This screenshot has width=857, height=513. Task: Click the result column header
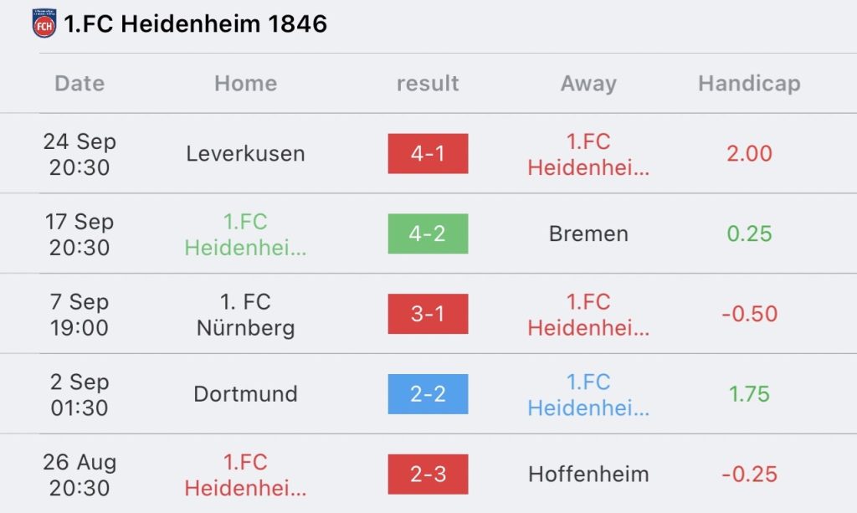click(x=428, y=84)
